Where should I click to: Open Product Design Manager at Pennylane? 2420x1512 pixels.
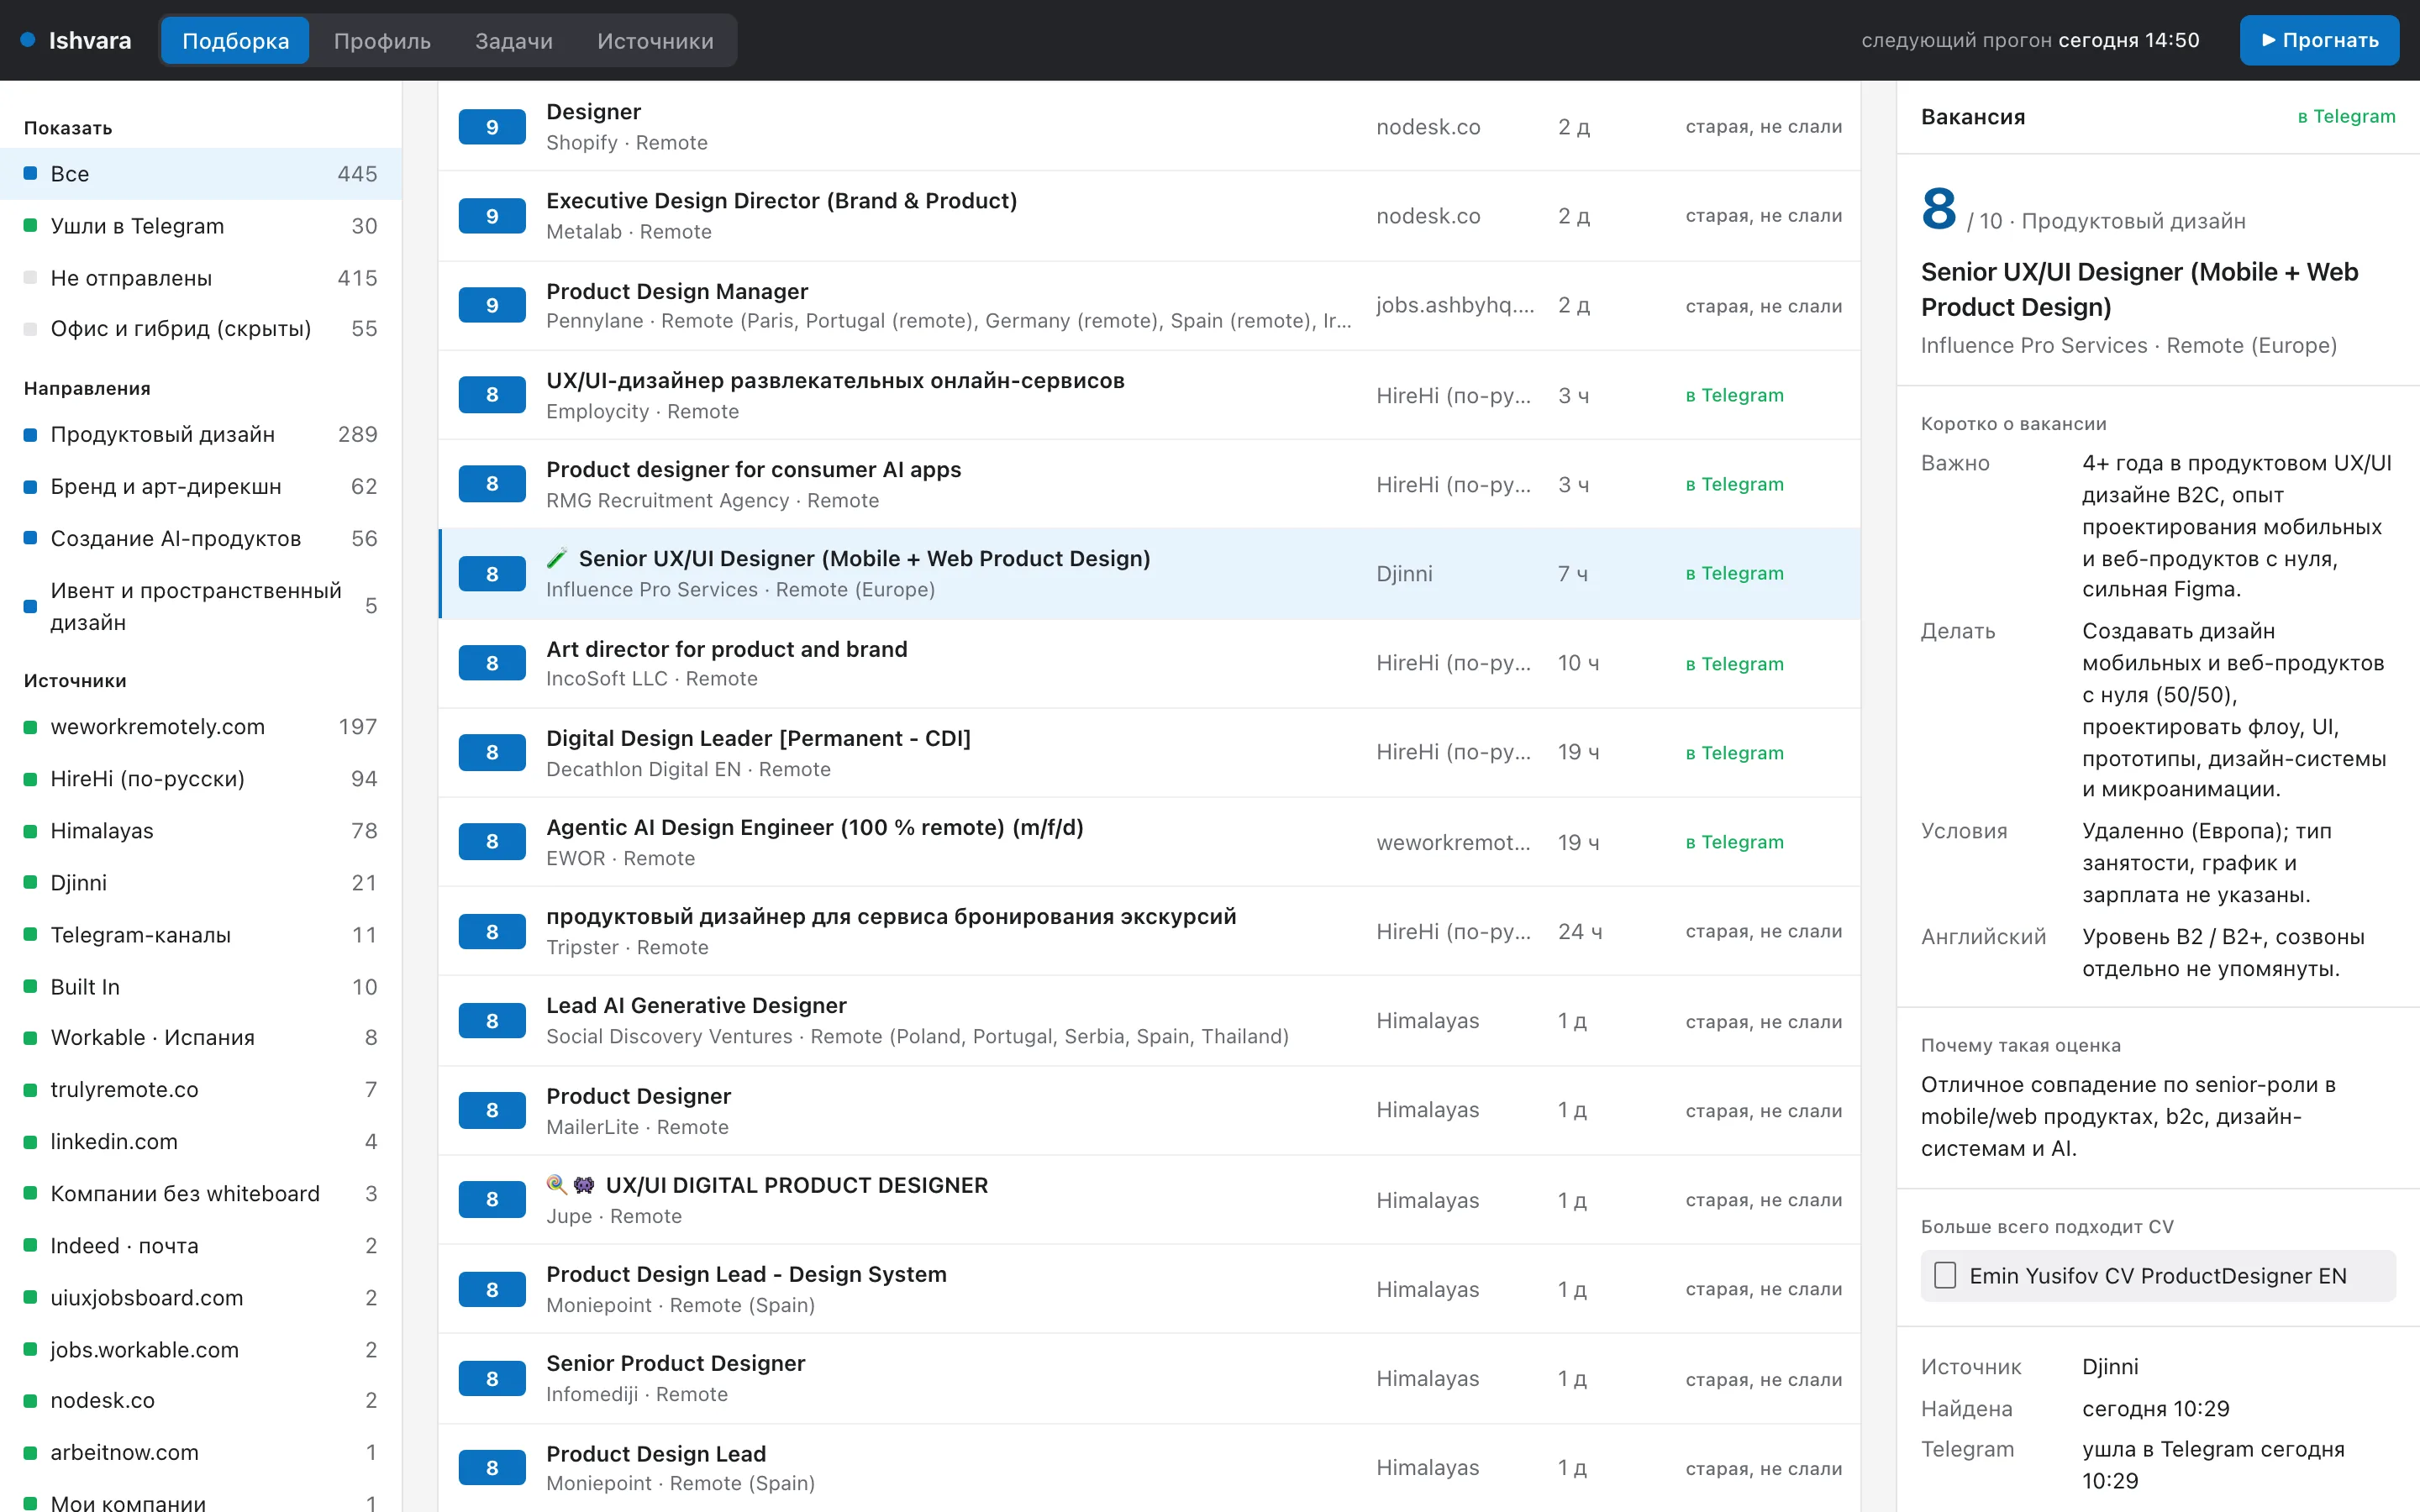coord(1149,306)
